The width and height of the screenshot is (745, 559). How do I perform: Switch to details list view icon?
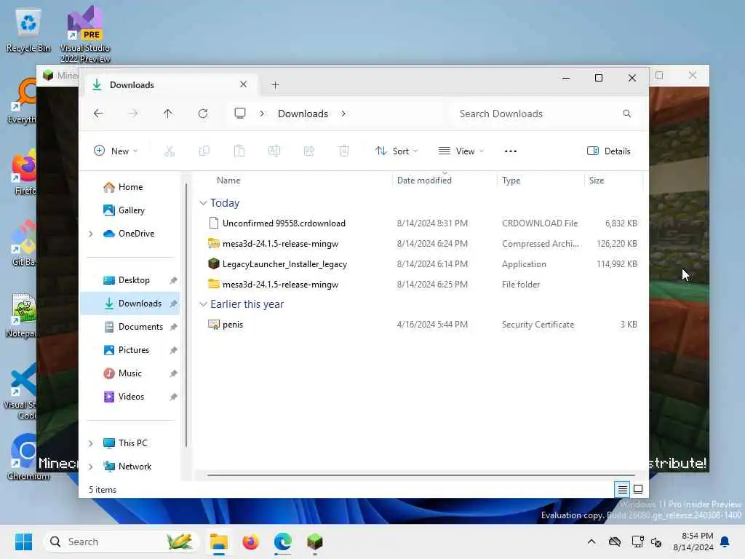[622, 489]
